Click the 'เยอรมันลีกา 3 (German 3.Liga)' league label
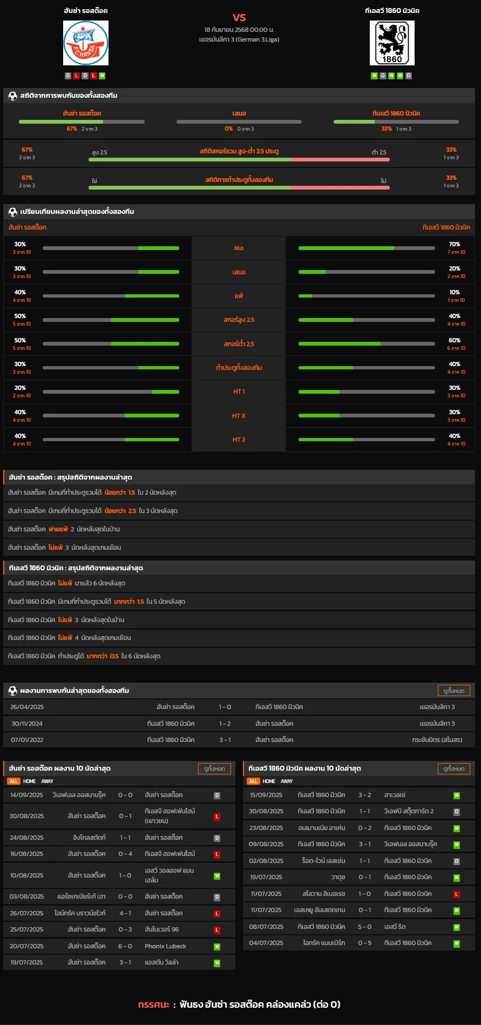The image size is (481, 1025). click(x=239, y=39)
